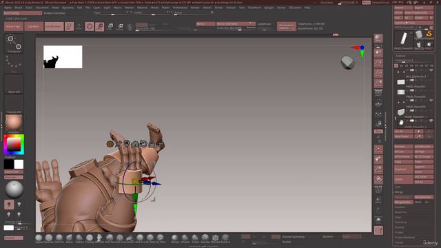Image resolution: width=441 pixels, height=248 pixels.
Task: Click the Home Page button
Action: (x=13, y=26)
